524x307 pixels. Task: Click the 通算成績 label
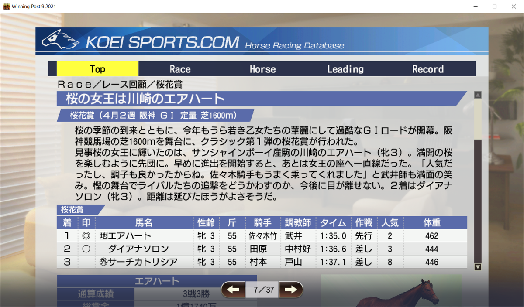pos(95,293)
